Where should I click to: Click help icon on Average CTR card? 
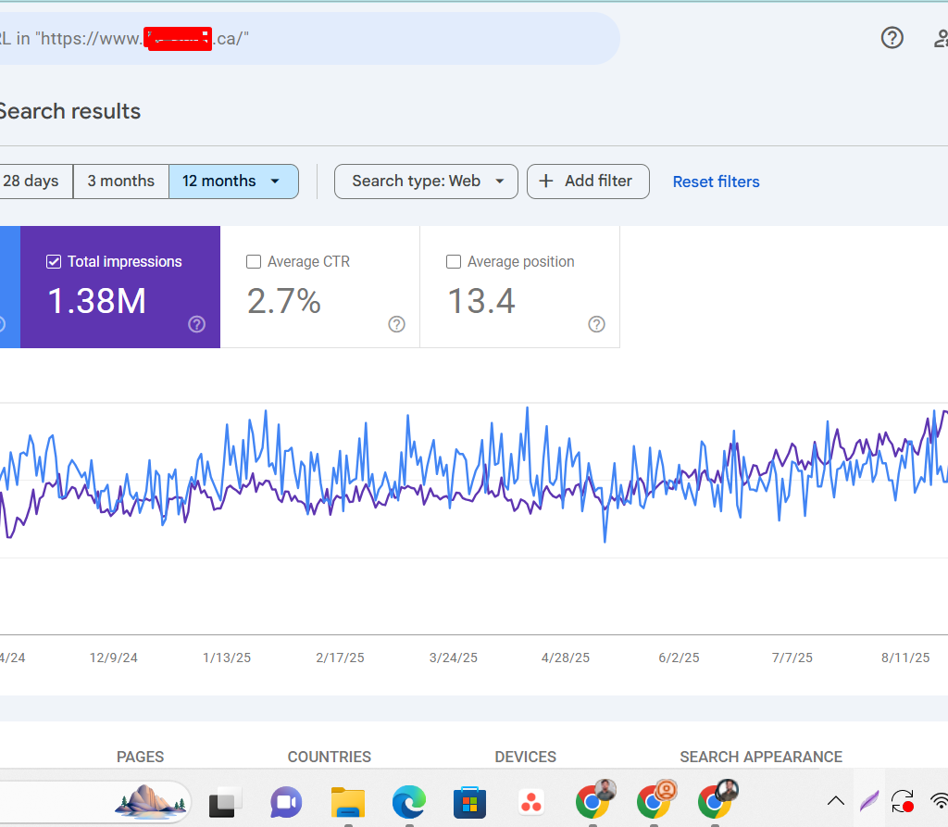[396, 324]
